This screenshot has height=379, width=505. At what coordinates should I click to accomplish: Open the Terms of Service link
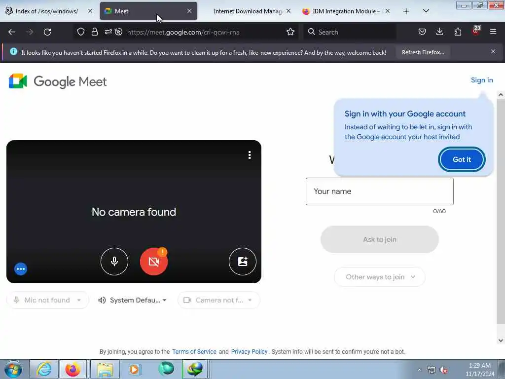point(194,351)
